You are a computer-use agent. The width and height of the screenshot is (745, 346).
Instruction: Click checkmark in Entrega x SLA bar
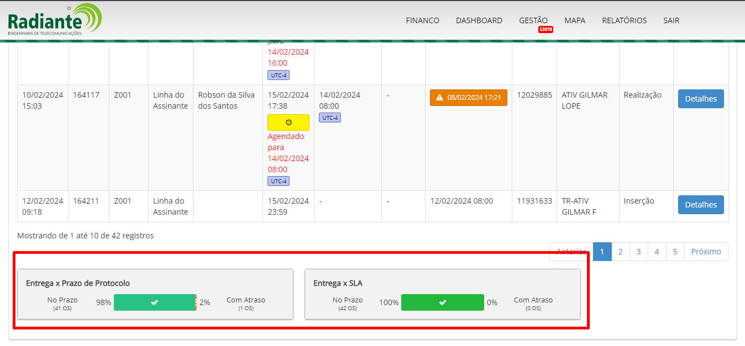[442, 302]
